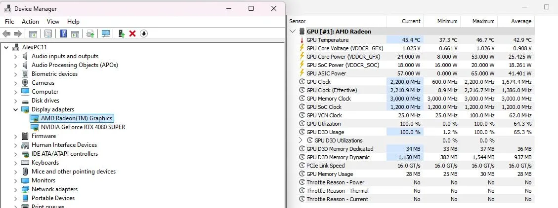Screen dimensions: 558x208
Task: Click Add/Enable device toolbar icon with green arrow
Action: pos(122,34)
